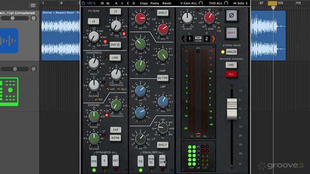Click the next TMT channel orange arrow

click(214, 39)
